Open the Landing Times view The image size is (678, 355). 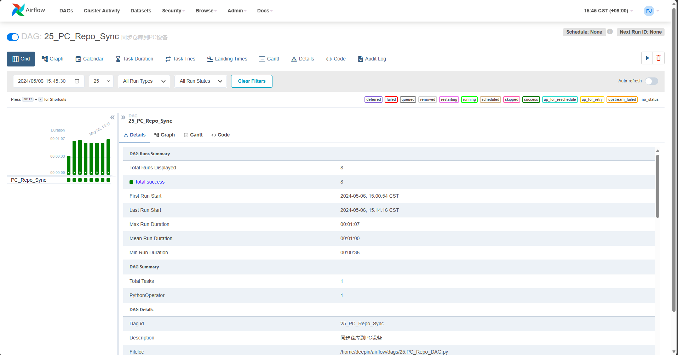[x=227, y=59]
